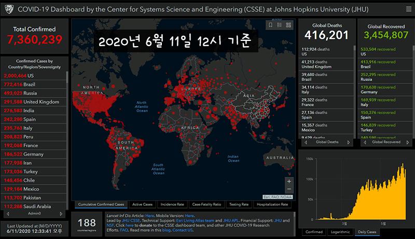Go to next Admin0 list page
This screenshot has height=239, width=415.
click(61, 214)
